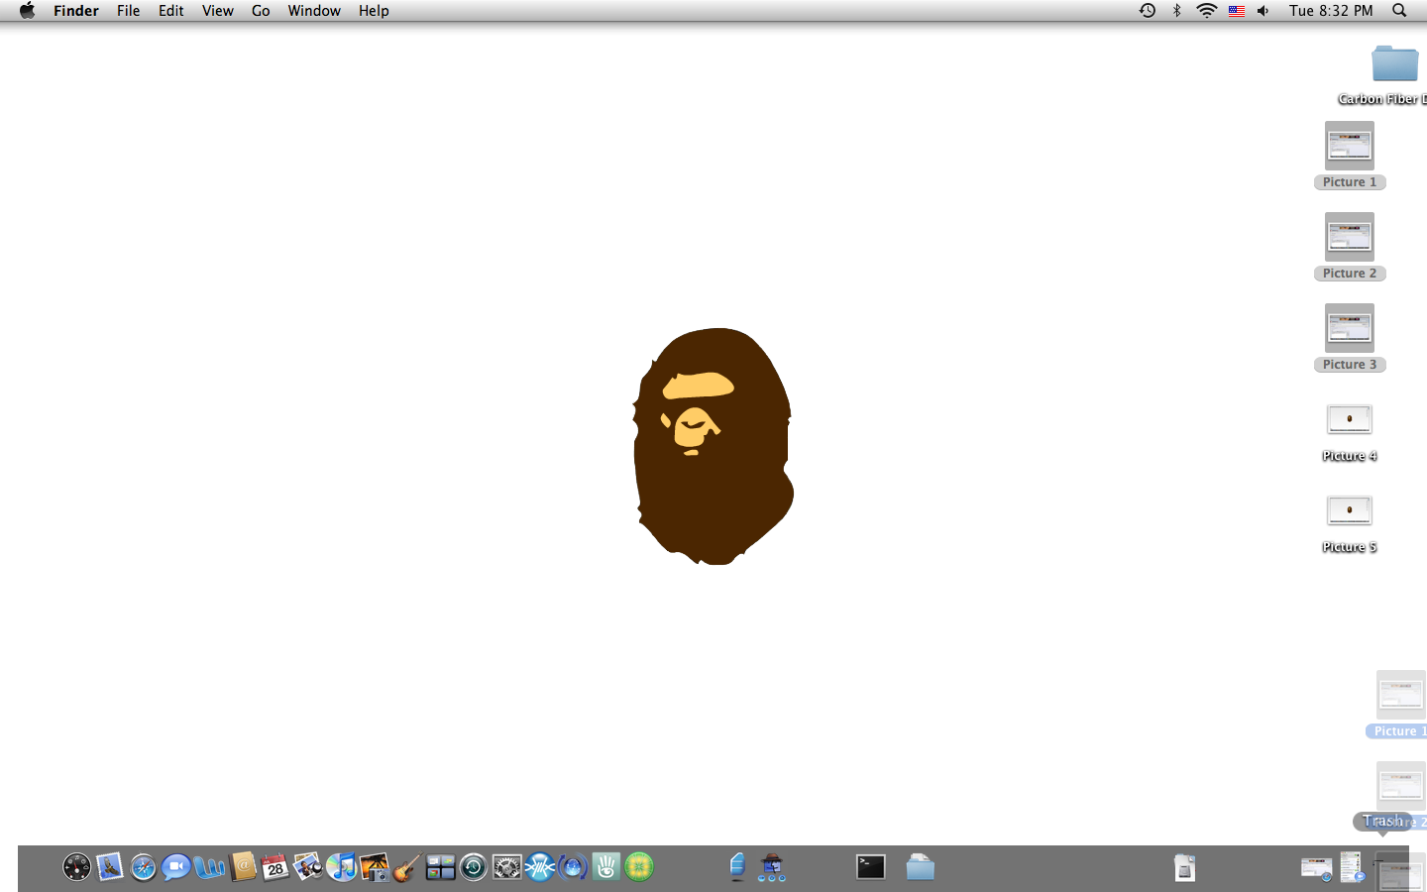Open Time Machine in the Dock
Viewport: 1427px width, 892px height.
(x=474, y=867)
